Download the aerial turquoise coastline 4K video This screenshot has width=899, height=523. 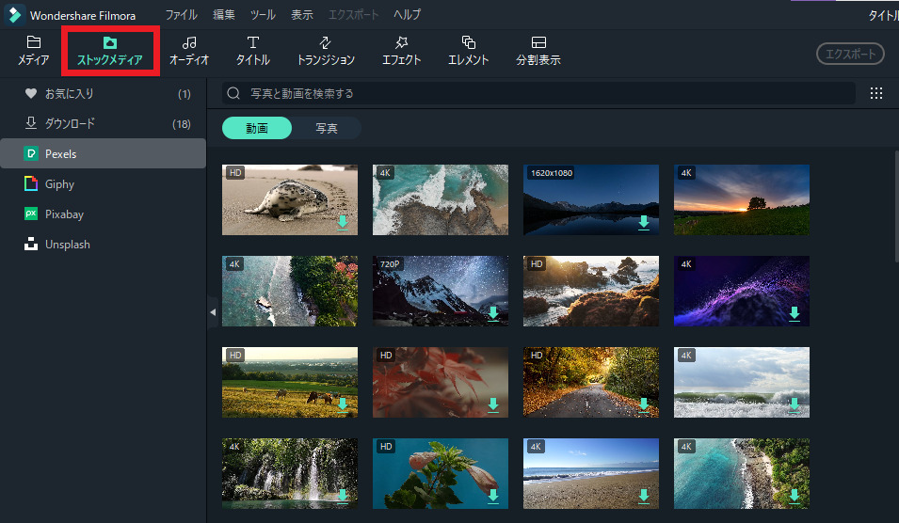pyautogui.click(x=795, y=496)
